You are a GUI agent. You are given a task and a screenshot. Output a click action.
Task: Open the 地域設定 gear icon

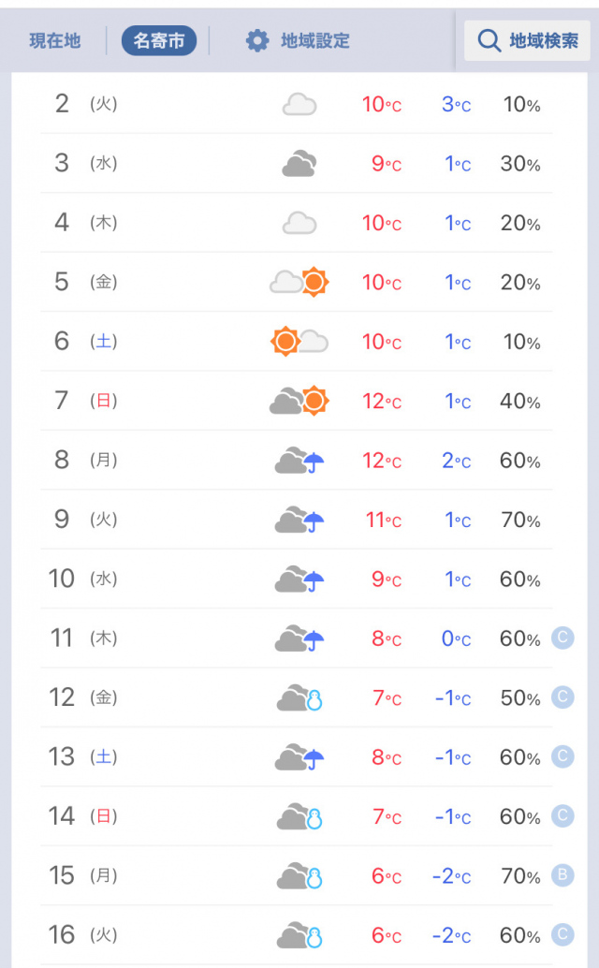point(257,41)
